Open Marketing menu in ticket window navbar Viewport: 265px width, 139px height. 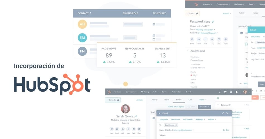pyautogui.click(x=239, y=4)
